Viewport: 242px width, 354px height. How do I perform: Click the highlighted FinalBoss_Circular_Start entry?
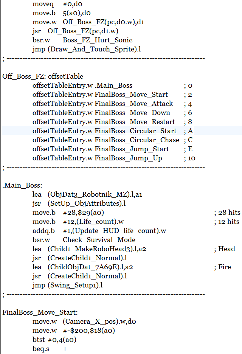tap(135, 131)
